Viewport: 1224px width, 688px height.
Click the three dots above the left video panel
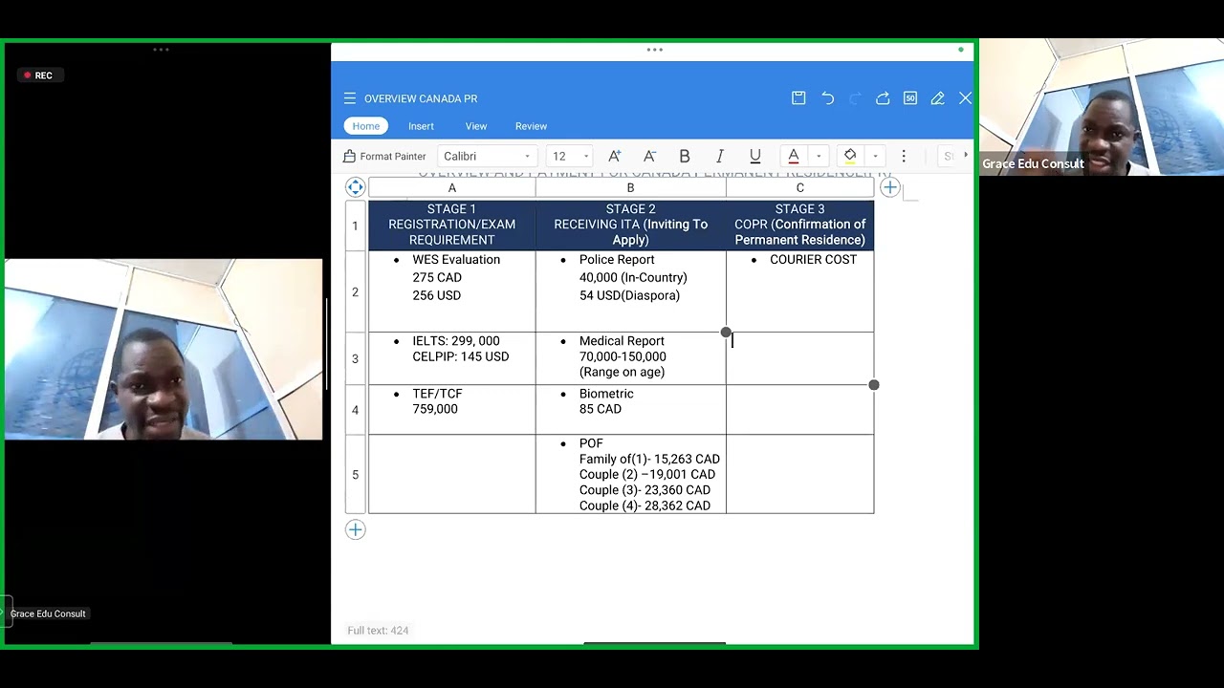click(x=161, y=49)
